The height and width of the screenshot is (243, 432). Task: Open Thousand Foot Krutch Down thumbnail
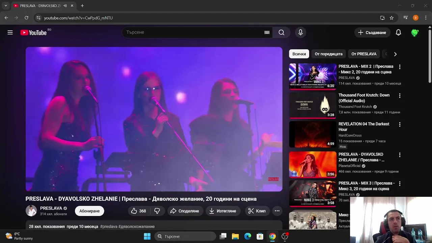point(313,106)
